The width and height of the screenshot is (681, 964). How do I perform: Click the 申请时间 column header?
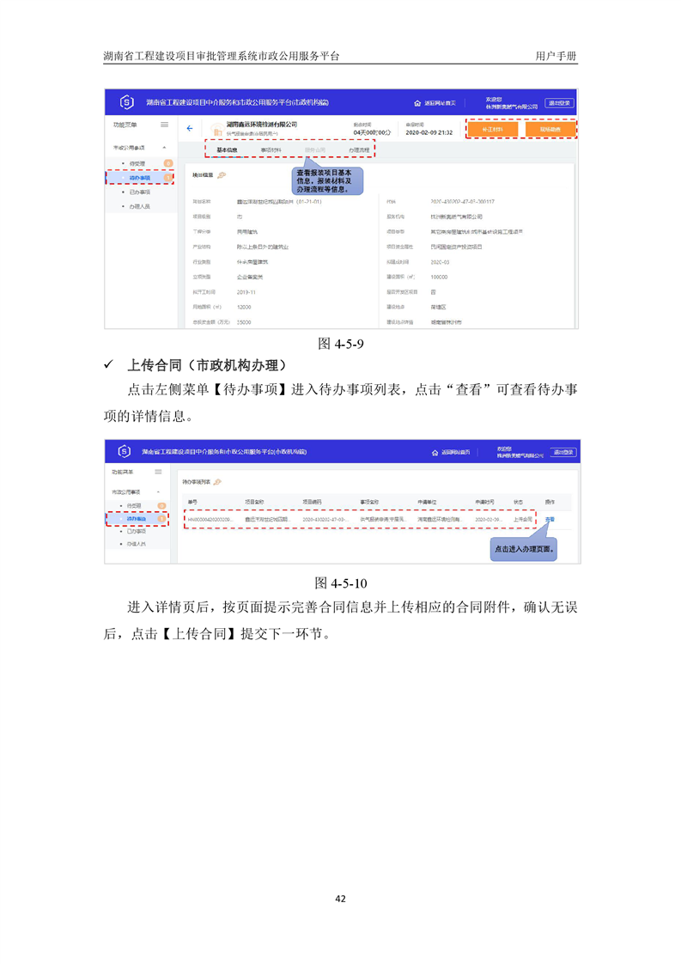point(485,503)
